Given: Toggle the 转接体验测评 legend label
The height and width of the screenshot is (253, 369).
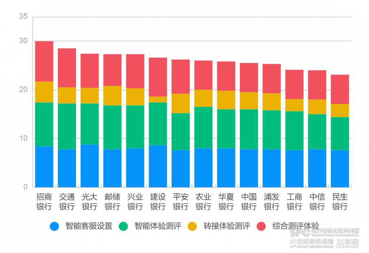Looking at the screenshot, I should click(227, 226).
